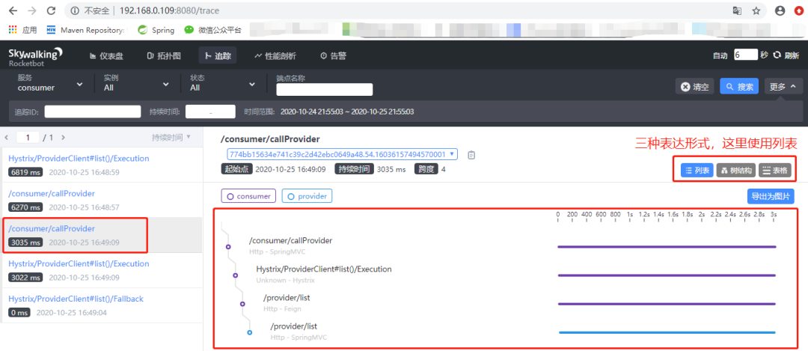
Task: Click the auto refresh seconds field
Action: [746, 55]
